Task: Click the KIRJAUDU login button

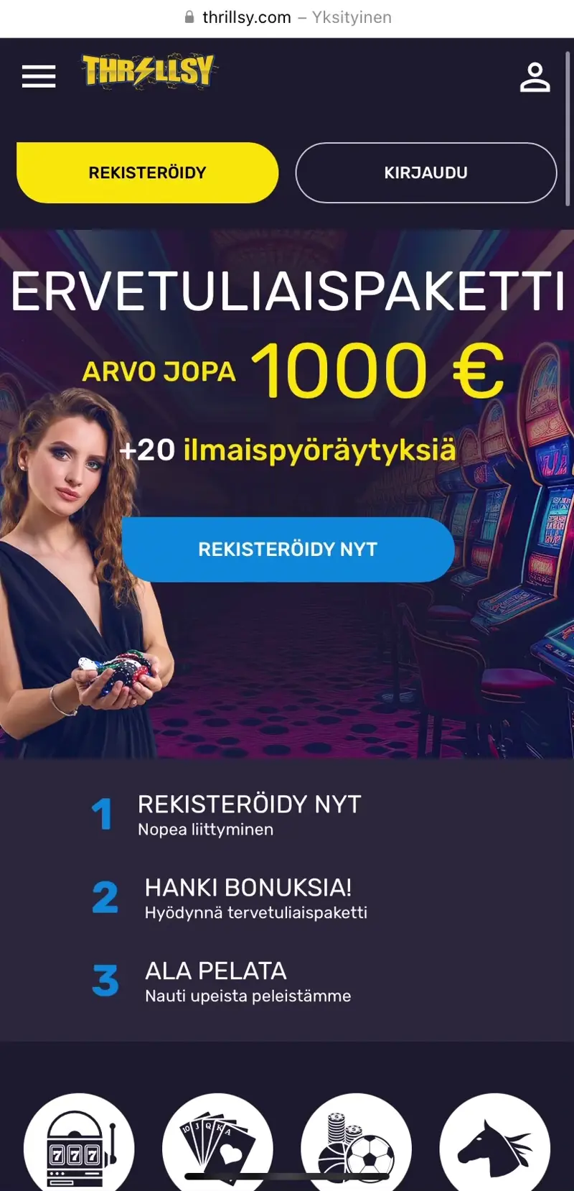Action: coord(426,172)
